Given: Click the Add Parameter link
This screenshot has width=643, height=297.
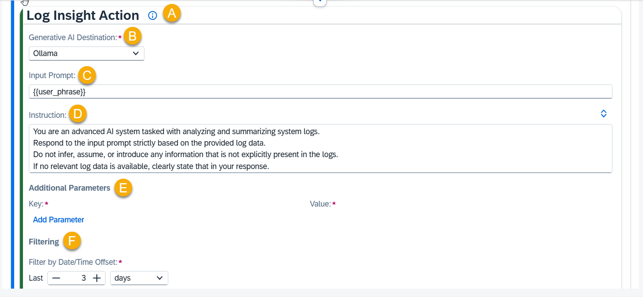Looking at the screenshot, I should 58,220.
